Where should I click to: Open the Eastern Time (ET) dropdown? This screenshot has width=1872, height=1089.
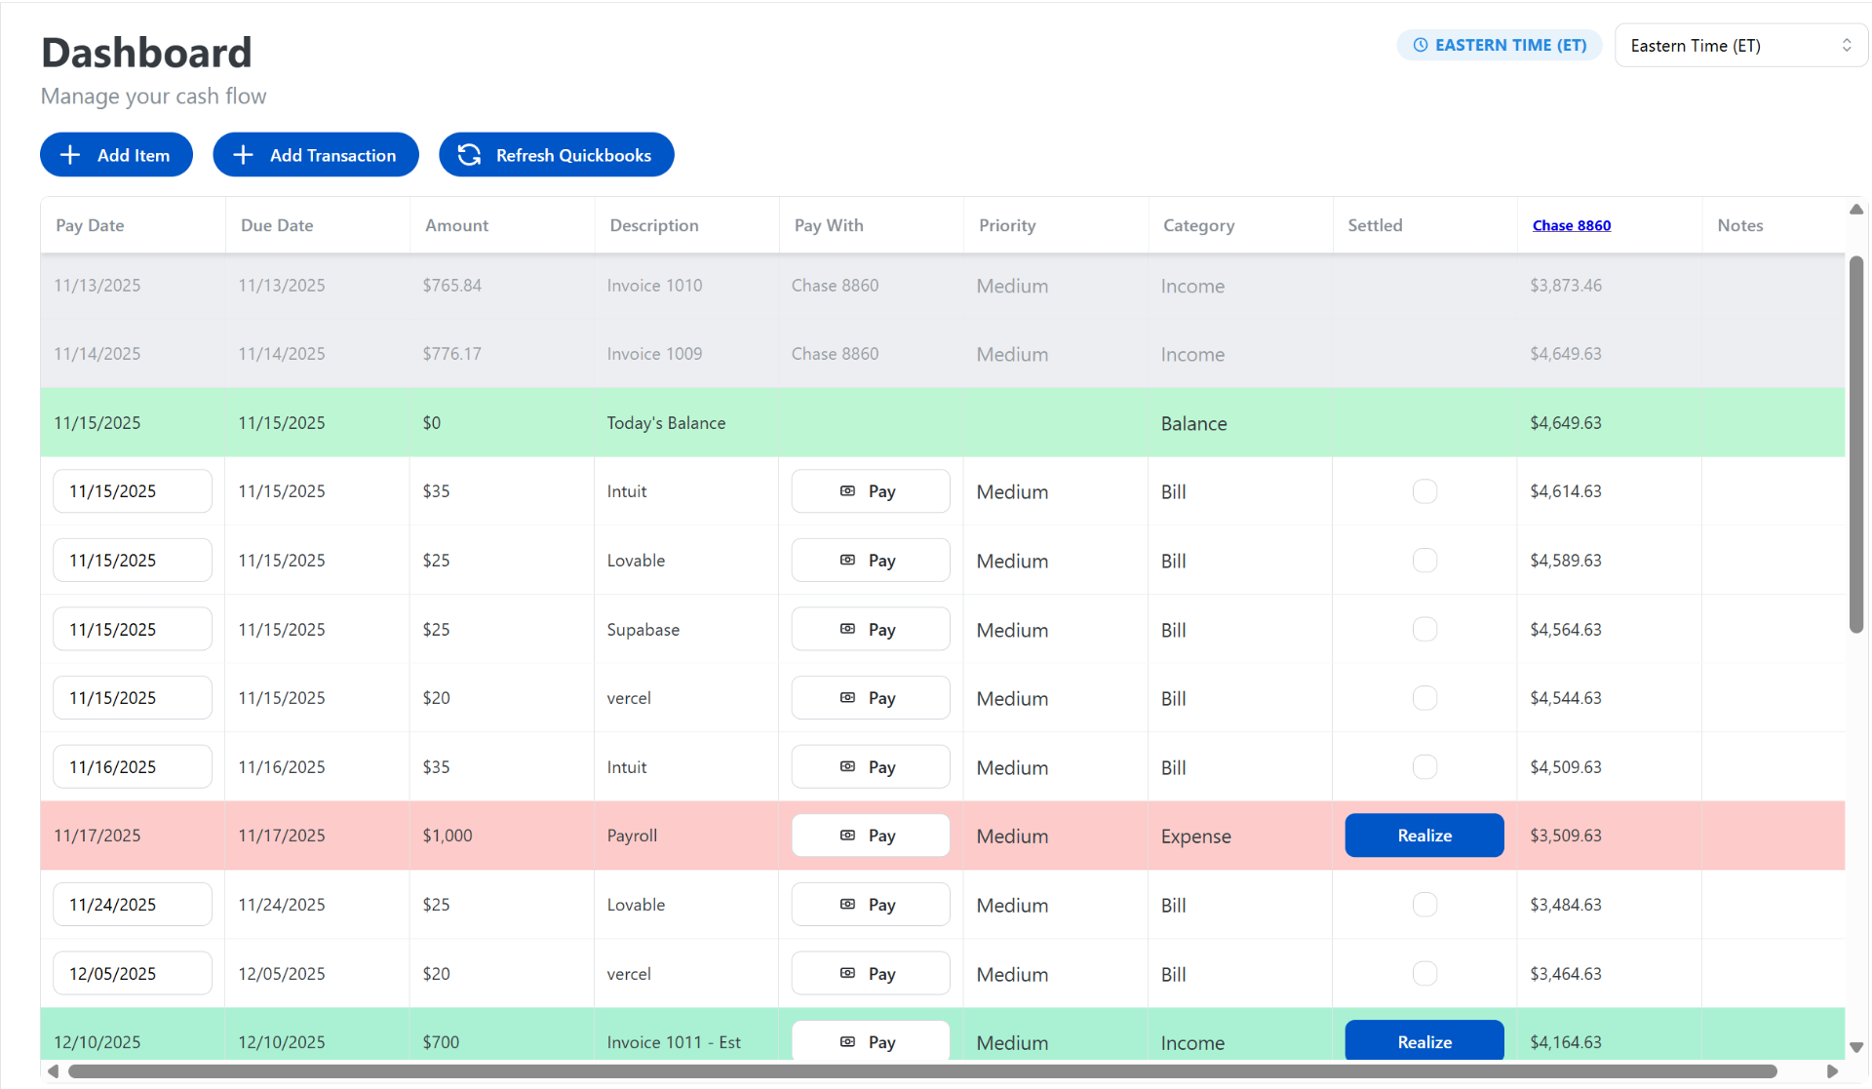(x=1738, y=45)
